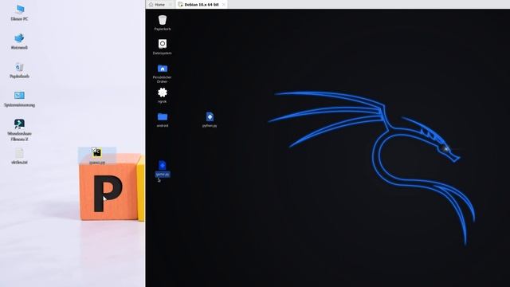This screenshot has width=510, height=287.
Task: Open Papierkorb trash icon in Debian VM
Action: (163, 23)
